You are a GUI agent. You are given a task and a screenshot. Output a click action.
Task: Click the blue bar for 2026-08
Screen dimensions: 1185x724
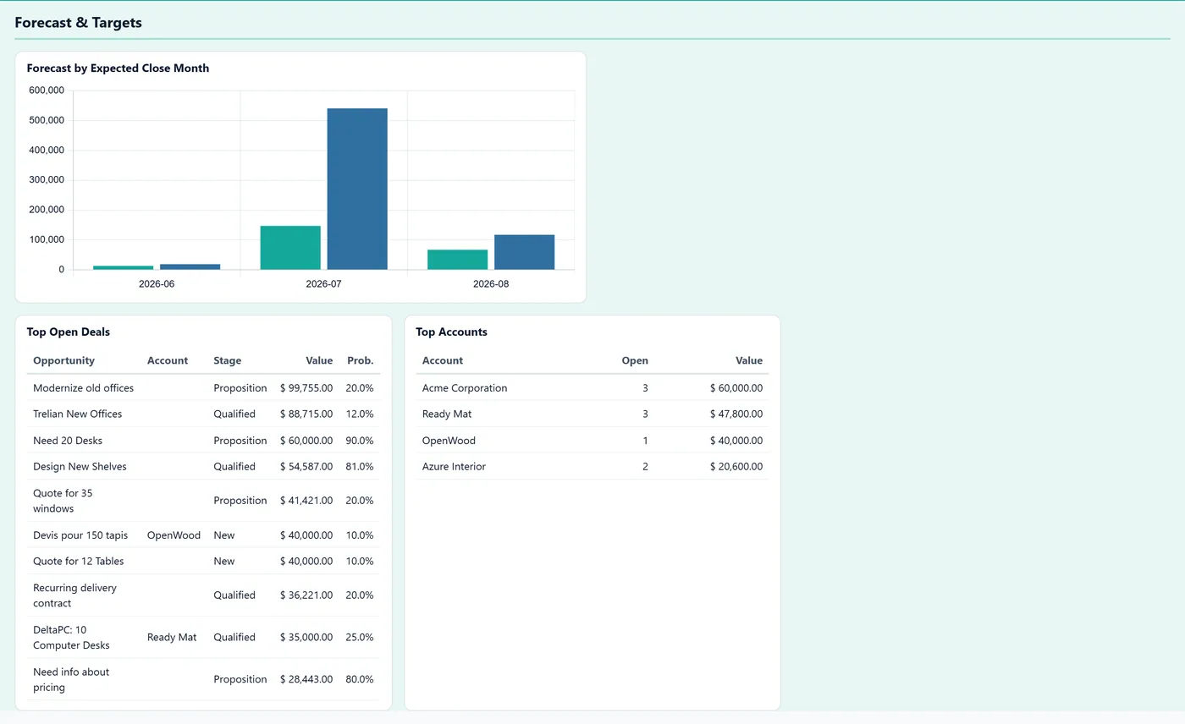click(524, 252)
